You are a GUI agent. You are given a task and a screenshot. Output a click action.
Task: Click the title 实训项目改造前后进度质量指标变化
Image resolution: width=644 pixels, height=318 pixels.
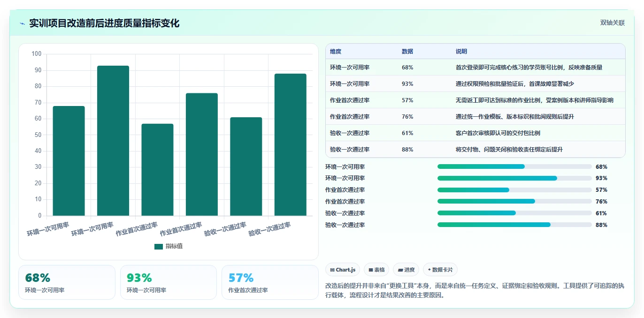coord(104,23)
